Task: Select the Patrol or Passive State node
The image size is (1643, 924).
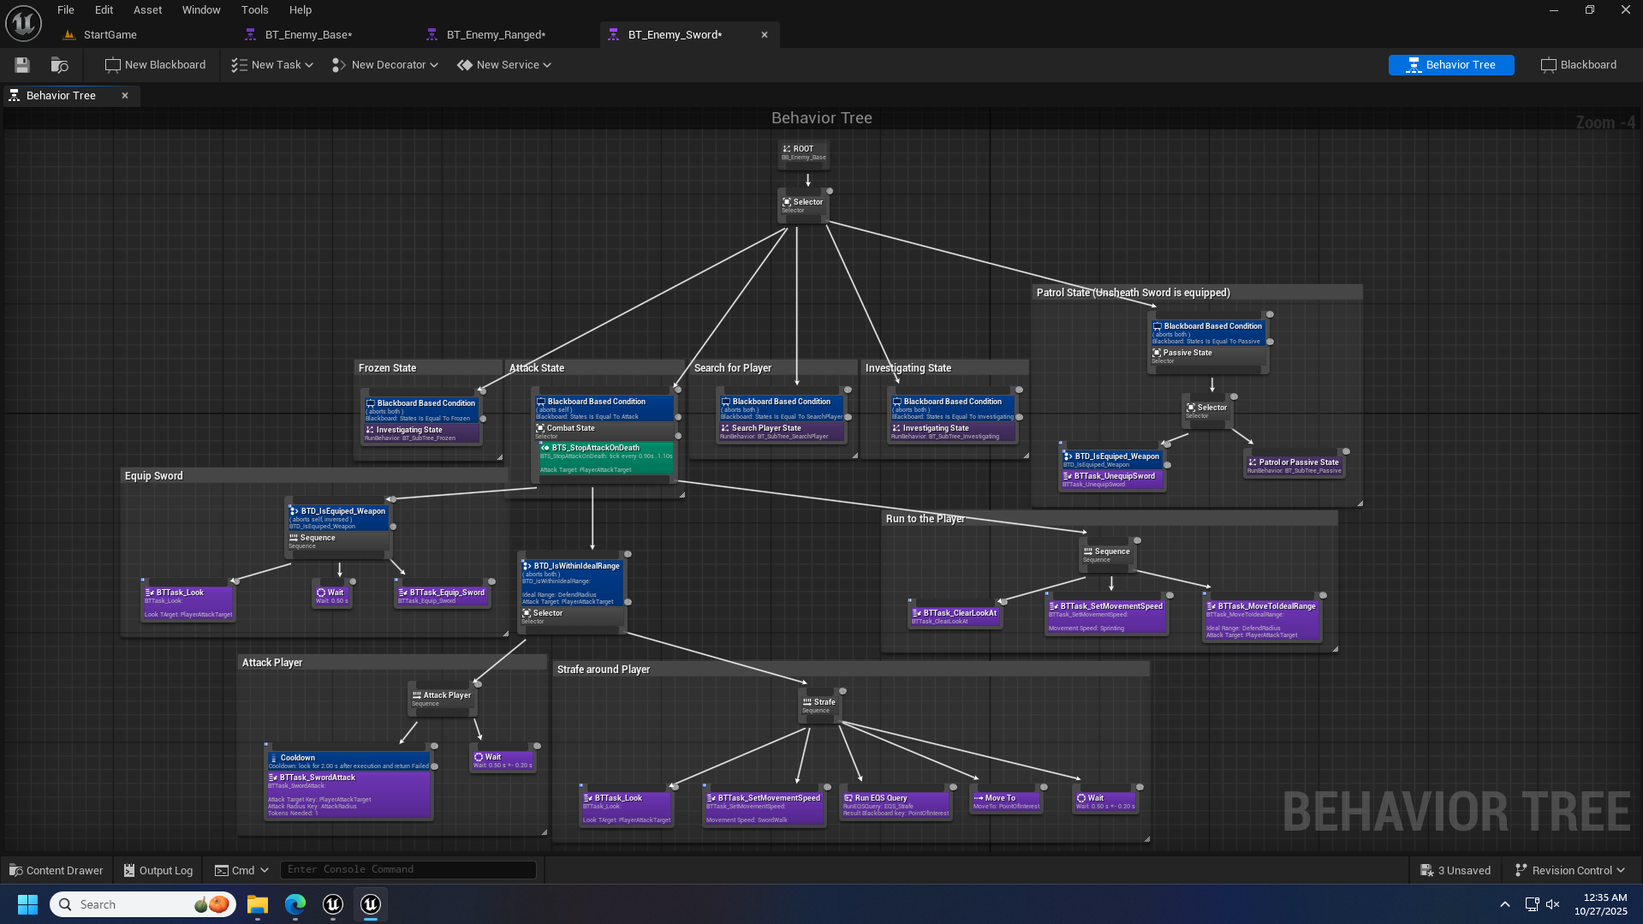Action: pyautogui.click(x=1294, y=466)
